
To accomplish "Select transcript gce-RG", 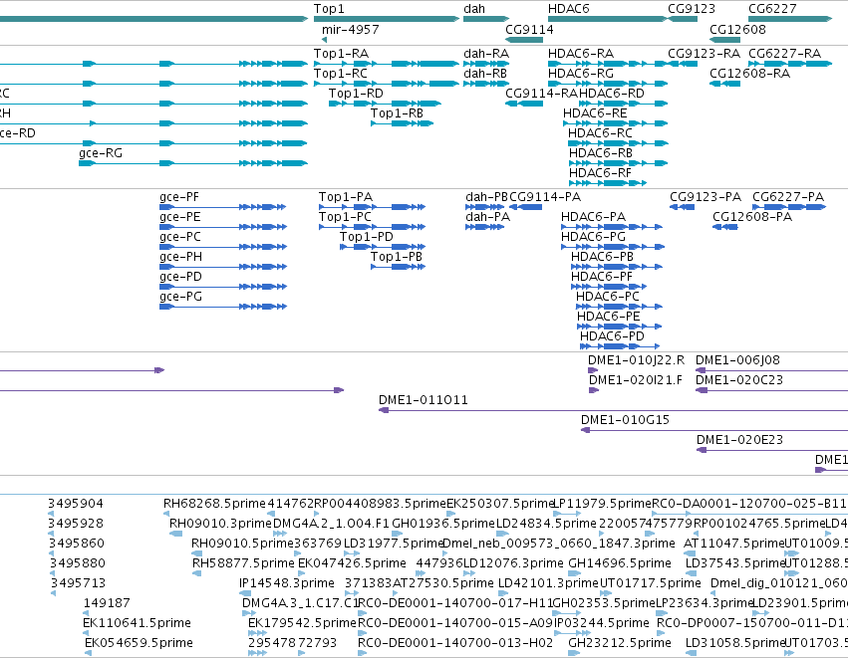I will [193, 163].
